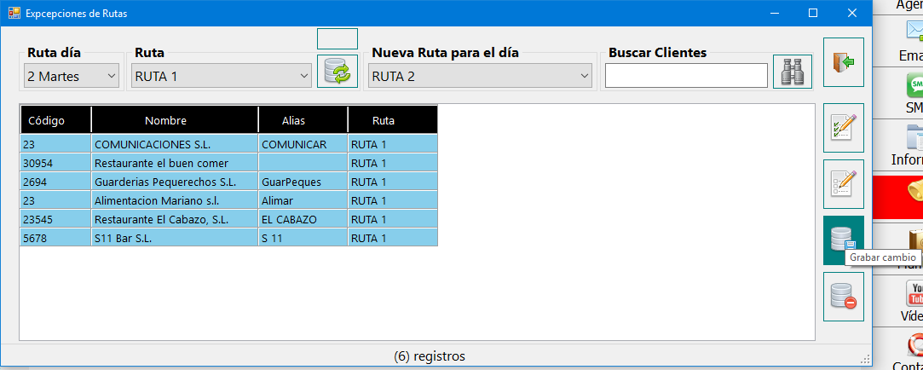Expand the Ruta combo box showing RUTA 1

[222, 76]
